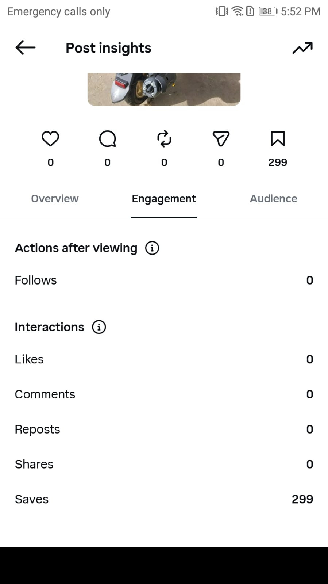Tap the battery status icon
This screenshot has width=328, height=584.
[x=268, y=11]
